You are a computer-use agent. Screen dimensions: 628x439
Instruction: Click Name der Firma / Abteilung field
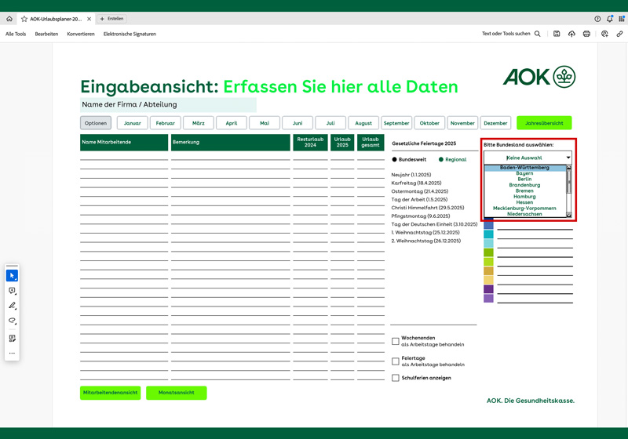168,105
